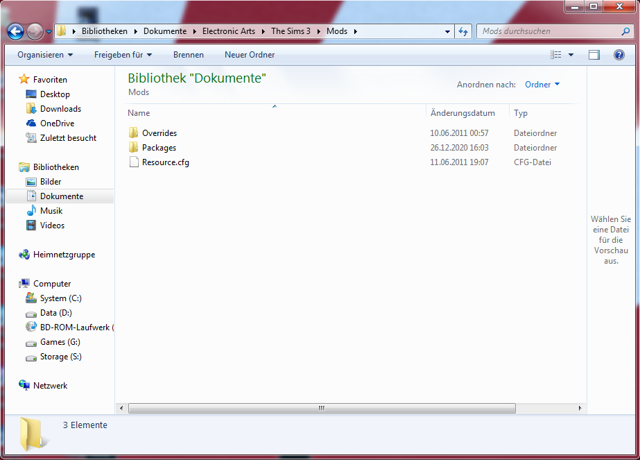
Task: Expand arrow after Electronic Arts breadcrumb
Action: (x=263, y=31)
